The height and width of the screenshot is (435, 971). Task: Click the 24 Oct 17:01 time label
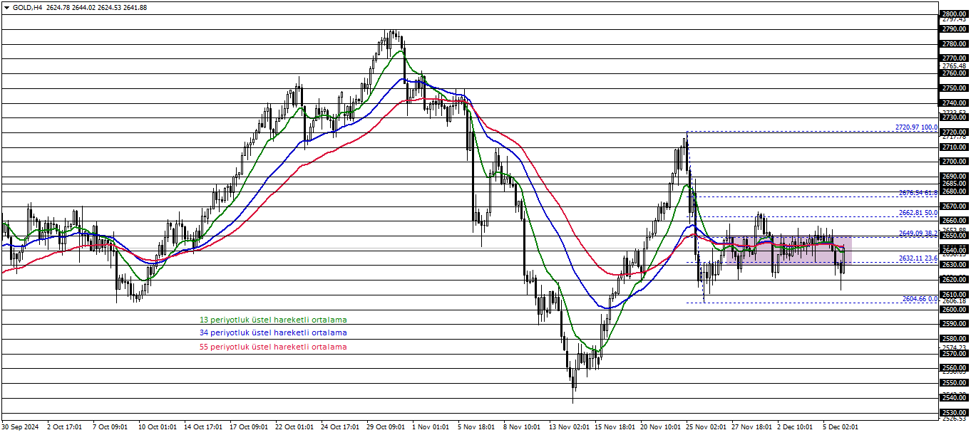[x=340, y=427]
